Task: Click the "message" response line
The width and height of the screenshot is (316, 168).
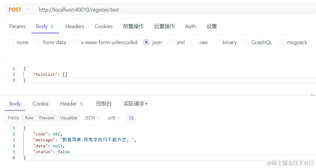Action: 85,140
